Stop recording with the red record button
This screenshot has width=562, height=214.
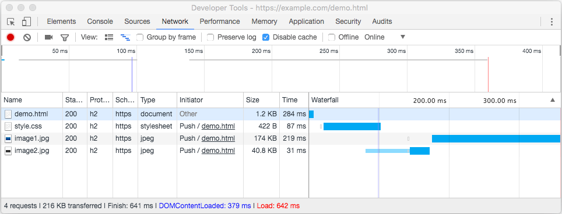(10, 37)
